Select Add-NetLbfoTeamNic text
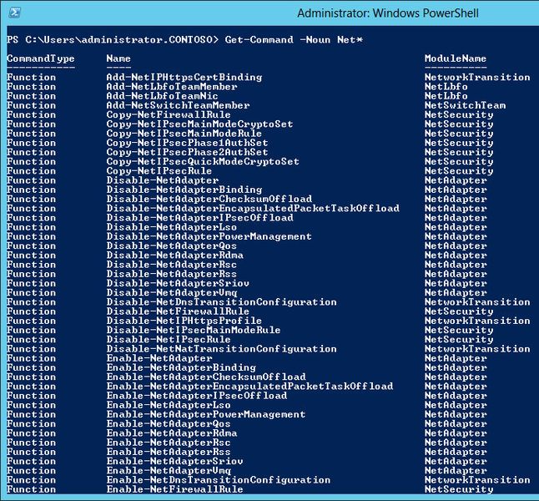Image resolution: width=539 pixels, height=501 pixels. tap(162, 96)
